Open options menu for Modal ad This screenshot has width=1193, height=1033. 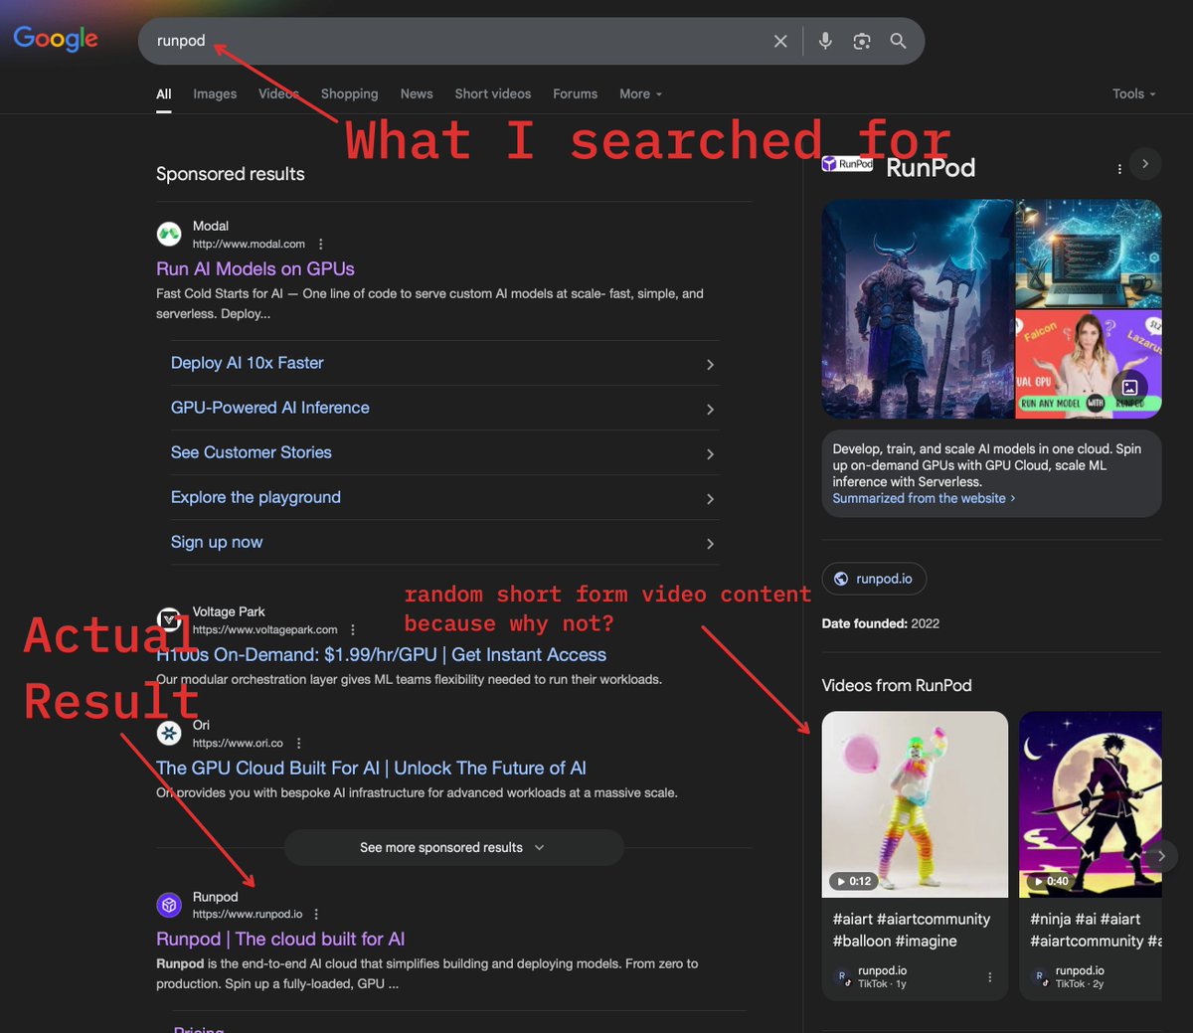(320, 244)
